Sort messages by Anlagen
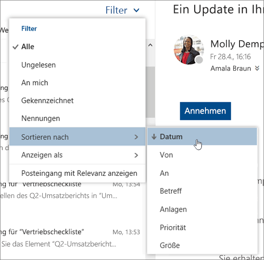 202,209
